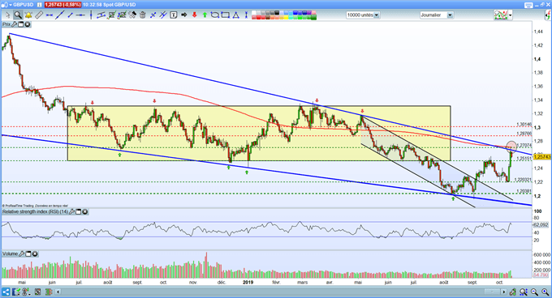Close the Volume panel
The width and height of the screenshot is (552, 298).
tap(35, 253)
